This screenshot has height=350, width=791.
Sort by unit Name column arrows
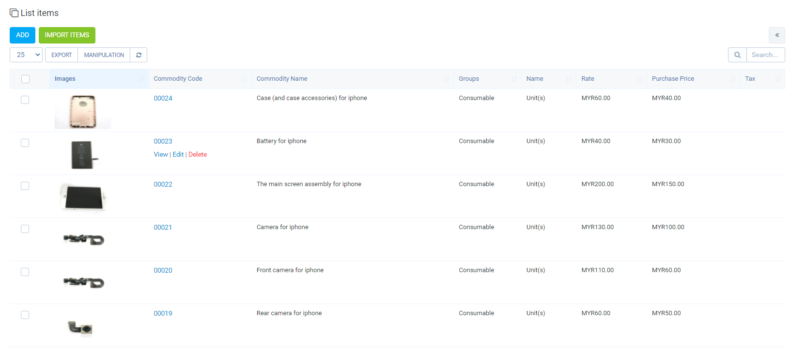tap(569, 79)
